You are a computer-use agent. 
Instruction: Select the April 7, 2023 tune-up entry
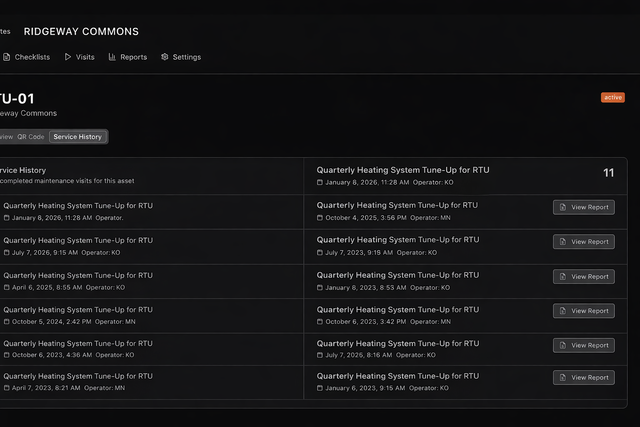[x=78, y=376]
